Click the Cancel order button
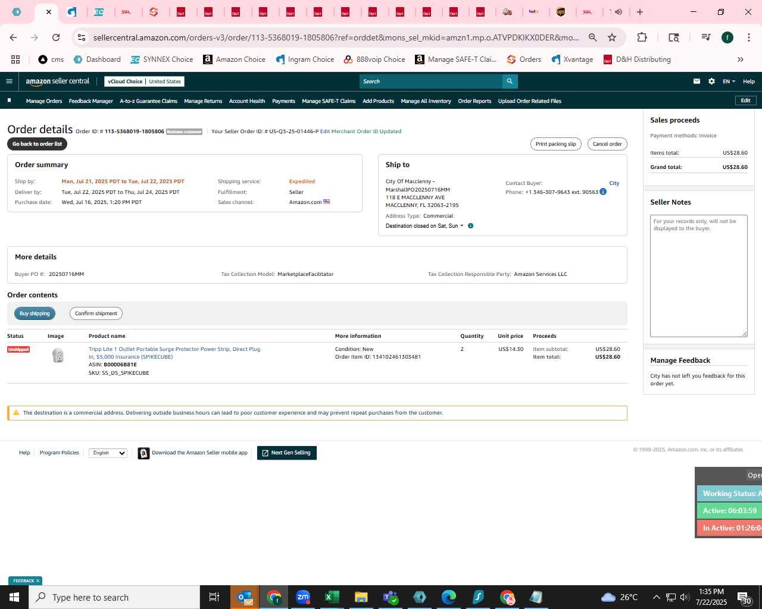This screenshot has width=762, height=609. (607, 144)
